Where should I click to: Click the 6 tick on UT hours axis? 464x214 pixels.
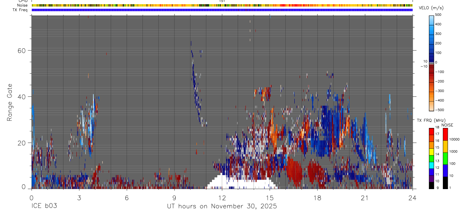coord(127,197)
